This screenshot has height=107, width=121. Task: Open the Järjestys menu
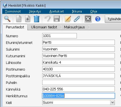35,11
